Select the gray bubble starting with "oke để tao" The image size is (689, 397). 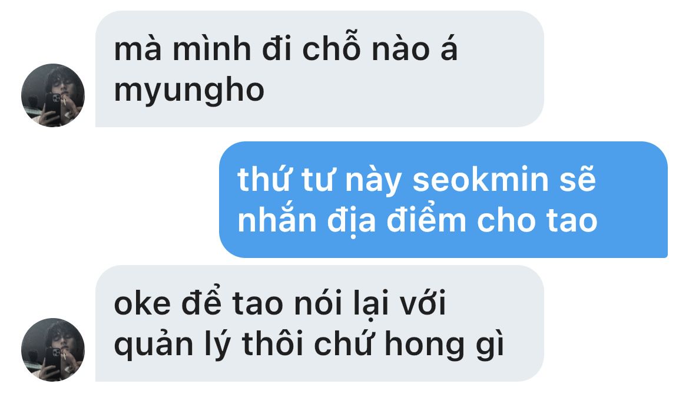319,323
